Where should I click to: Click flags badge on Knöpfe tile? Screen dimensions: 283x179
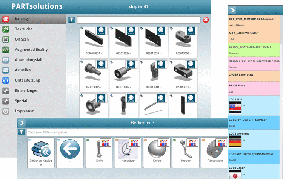[163, 143]
